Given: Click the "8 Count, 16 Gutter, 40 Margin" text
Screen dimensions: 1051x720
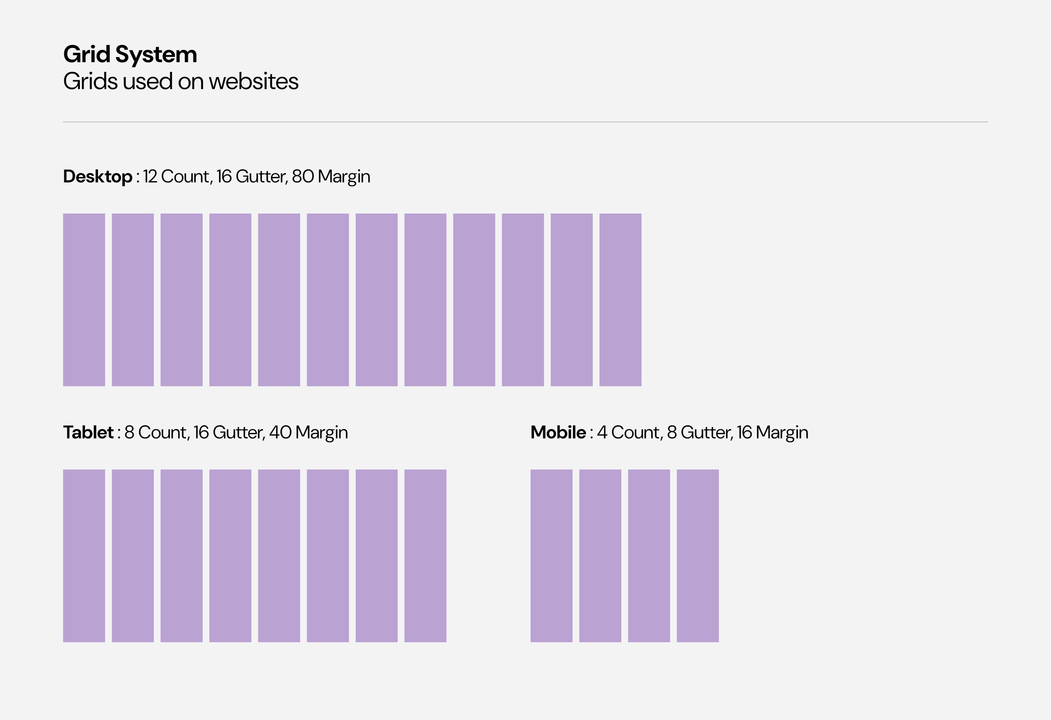Looking at the screenshot, I should [x=236, y=433].
